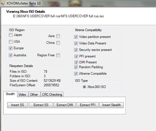Click the Extract SS button
The height and width of the screenshot is (131, 156).
point(41,105)
